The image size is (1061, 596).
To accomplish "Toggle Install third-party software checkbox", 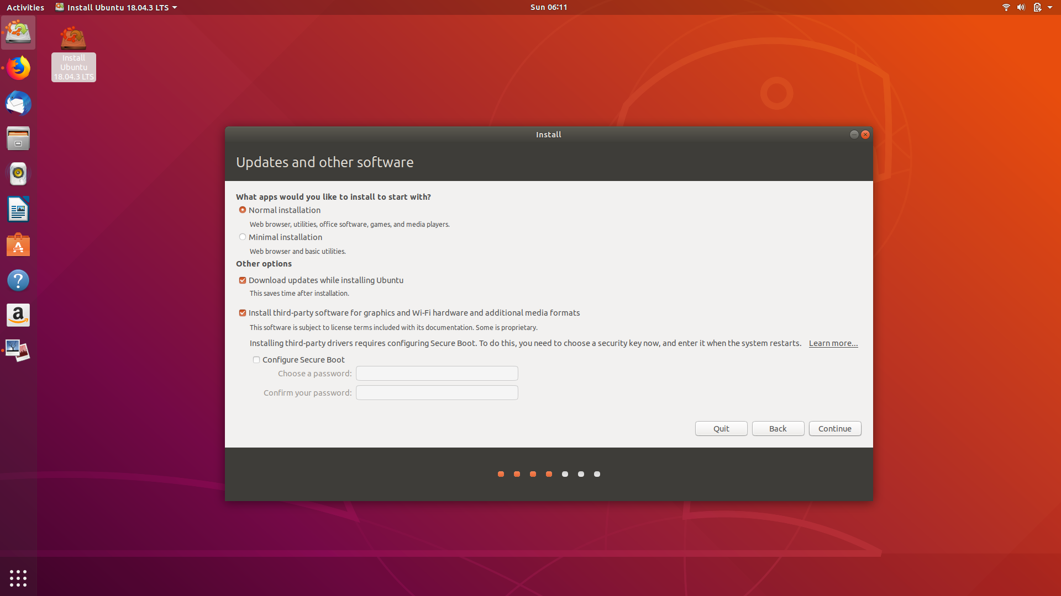I will click(x=243, y=313).
